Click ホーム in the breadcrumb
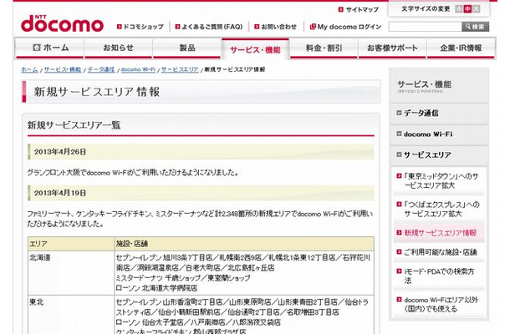 [29, 69]
